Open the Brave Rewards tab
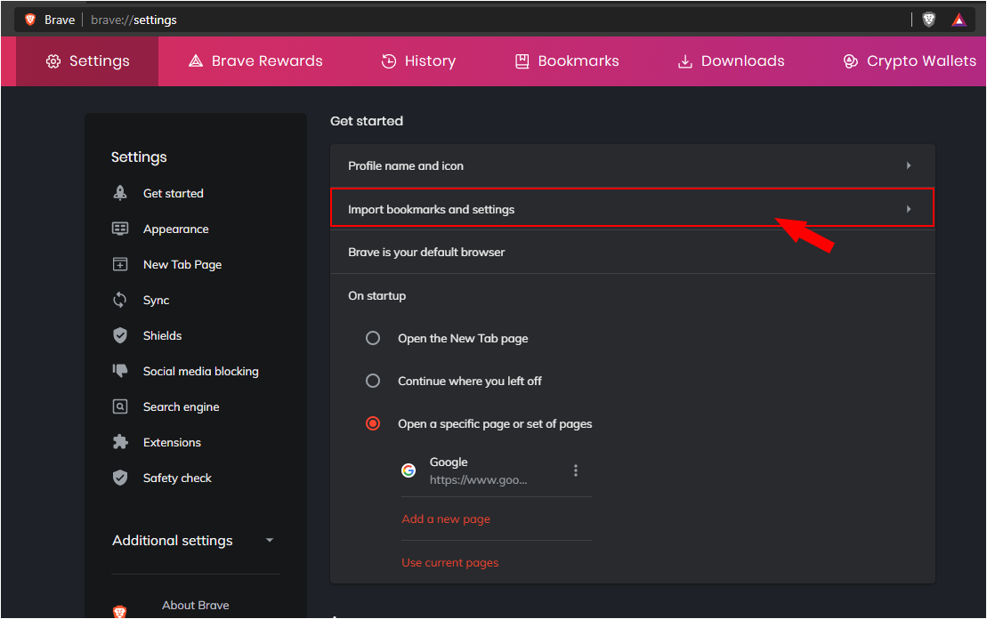 click(255, 61)
